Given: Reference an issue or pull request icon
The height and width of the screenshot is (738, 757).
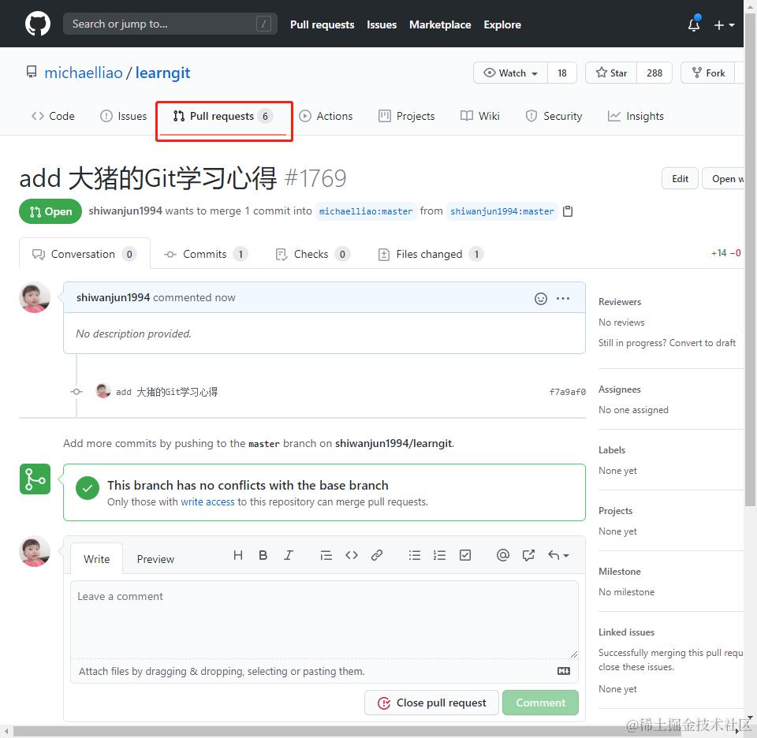Looking at the screenshot, I should [x=528, y=555].
